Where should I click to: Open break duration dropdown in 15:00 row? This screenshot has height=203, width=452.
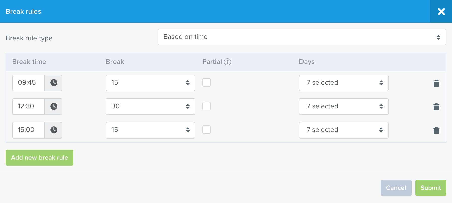point(150,130)
